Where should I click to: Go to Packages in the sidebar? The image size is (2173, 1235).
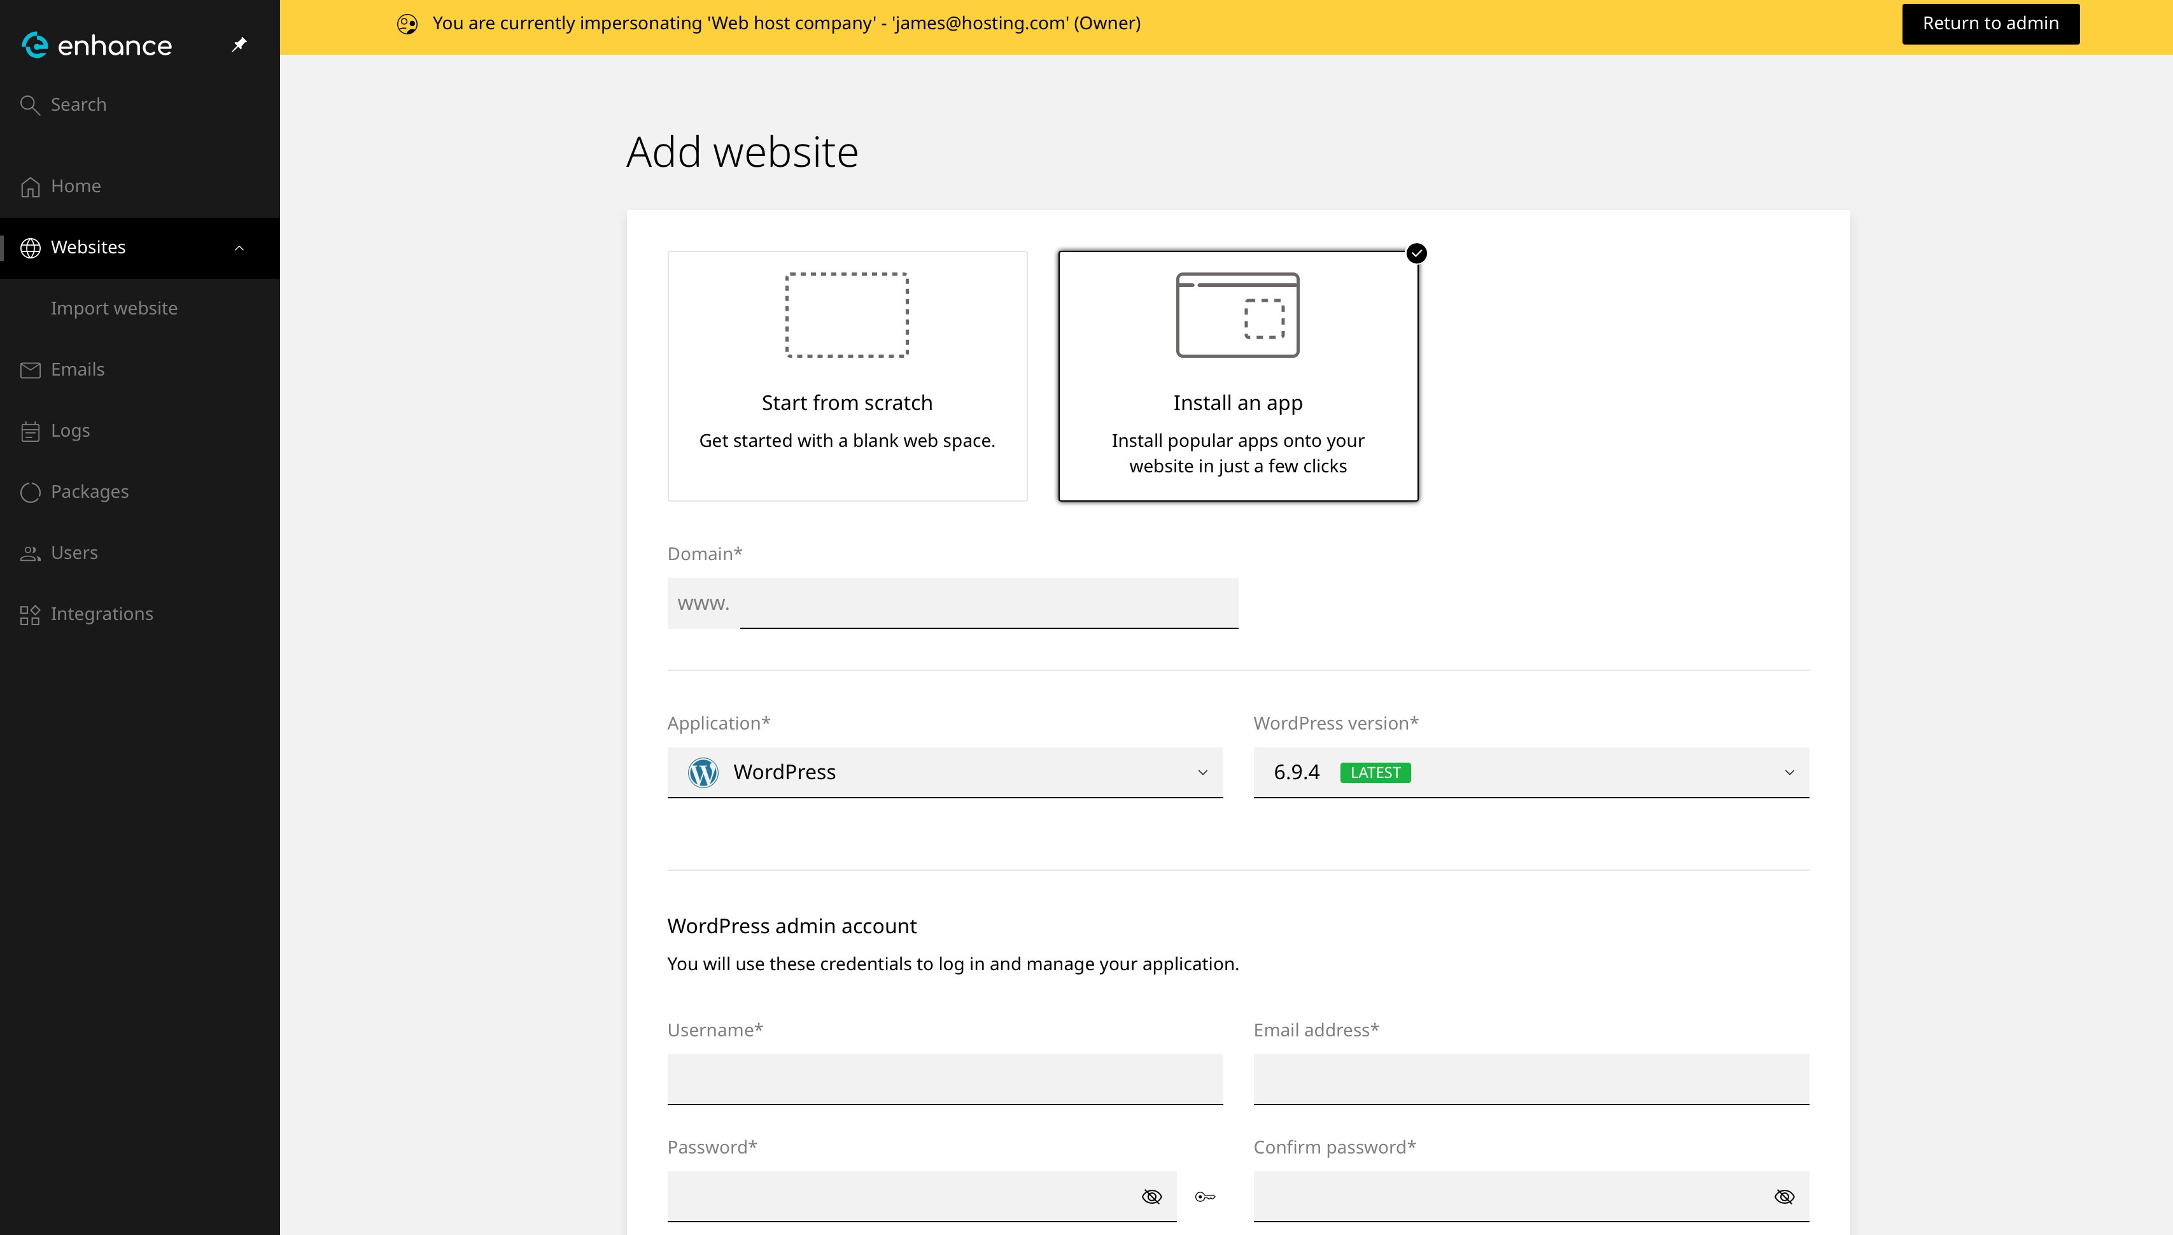(89, 492)
